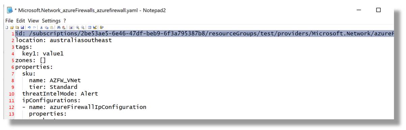
Task: Click the Find binoculars icon
Action: point(59,27)
